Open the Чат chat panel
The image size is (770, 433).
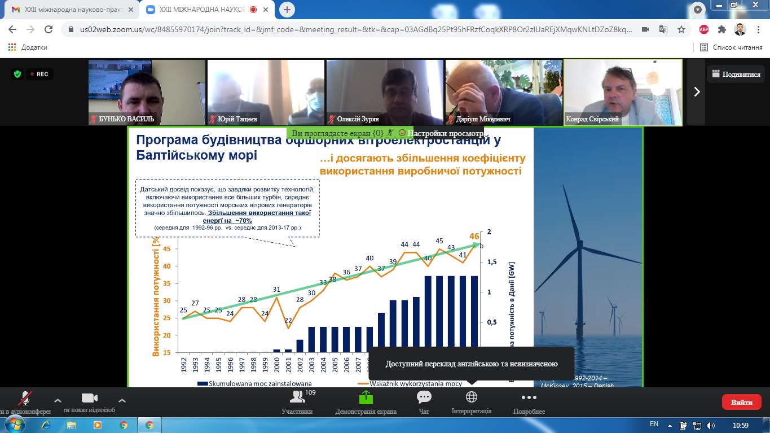coord(424,402)
